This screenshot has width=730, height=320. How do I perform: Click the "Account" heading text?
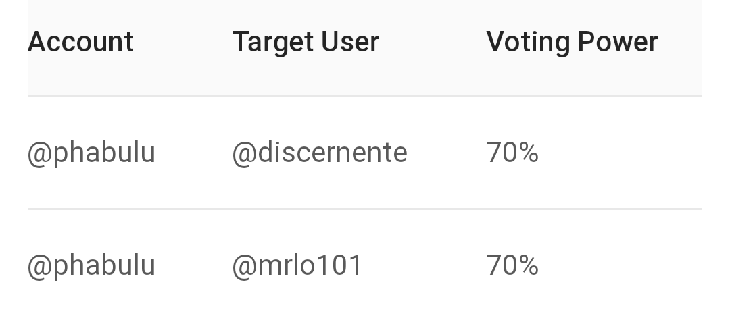point(81,43)
